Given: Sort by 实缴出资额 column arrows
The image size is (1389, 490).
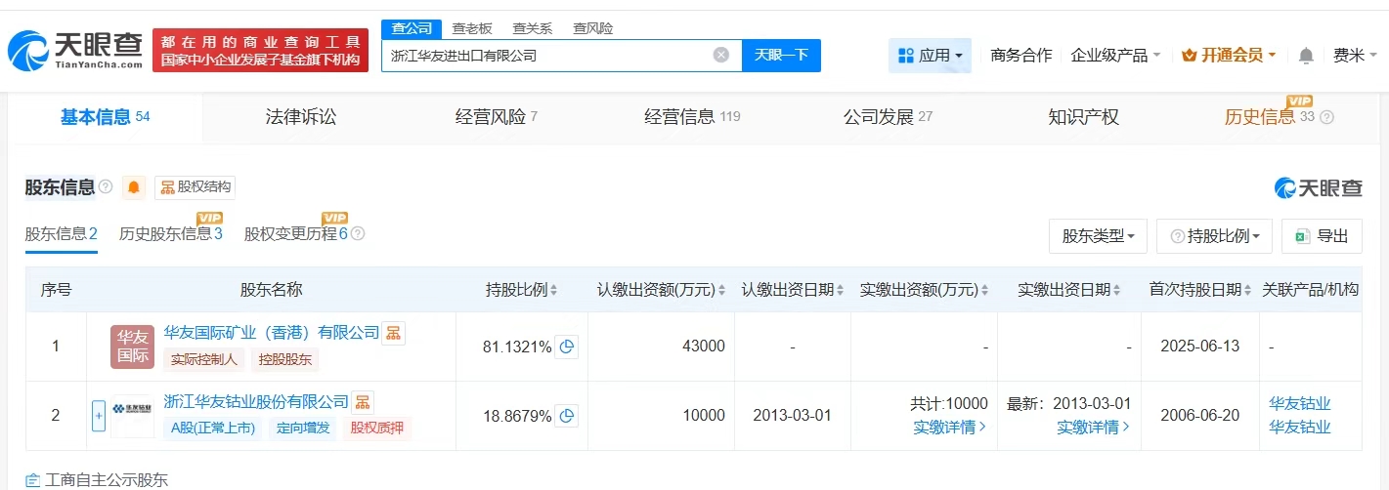Looking at the screenshot, I should pyautogui.click(x=986, y=290).
